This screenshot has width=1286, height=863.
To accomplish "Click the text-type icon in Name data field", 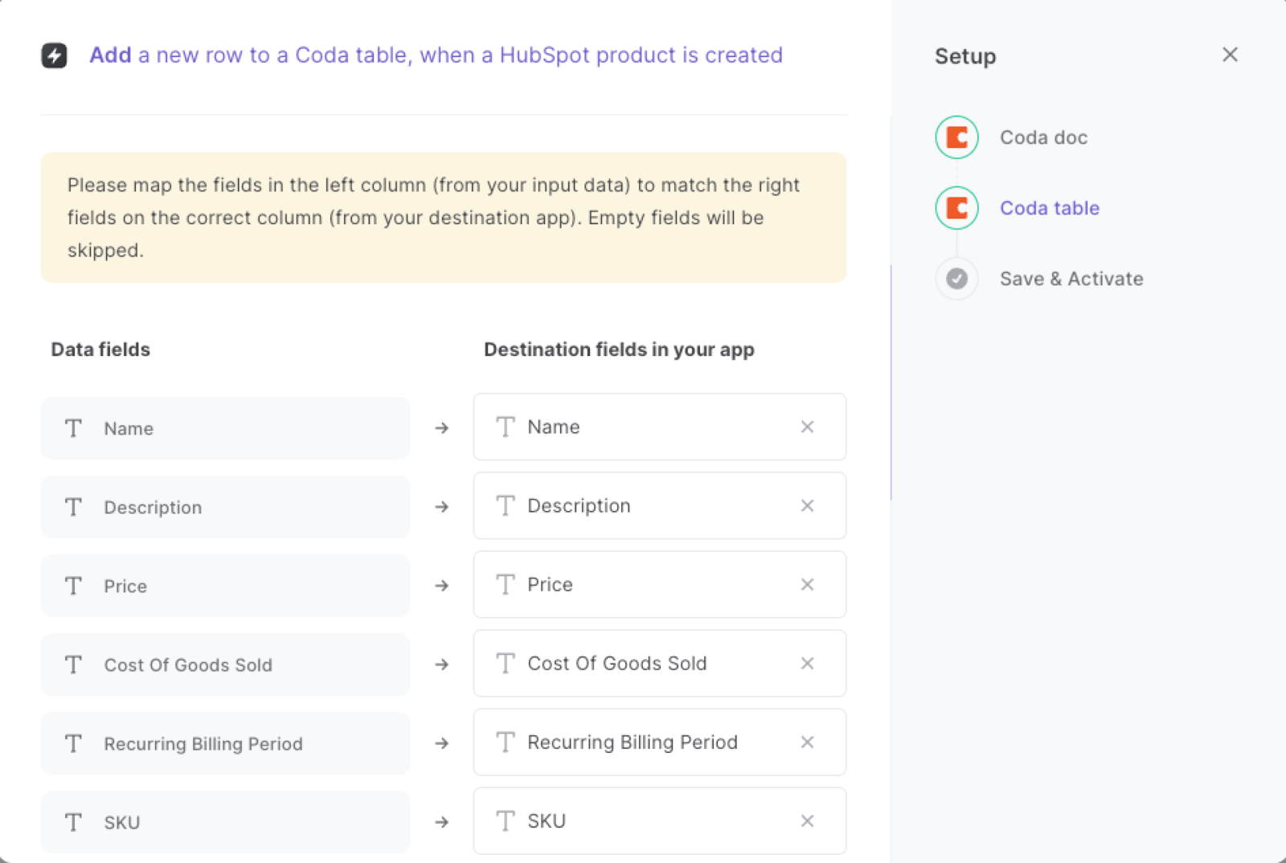I will [x=73, y=428].
